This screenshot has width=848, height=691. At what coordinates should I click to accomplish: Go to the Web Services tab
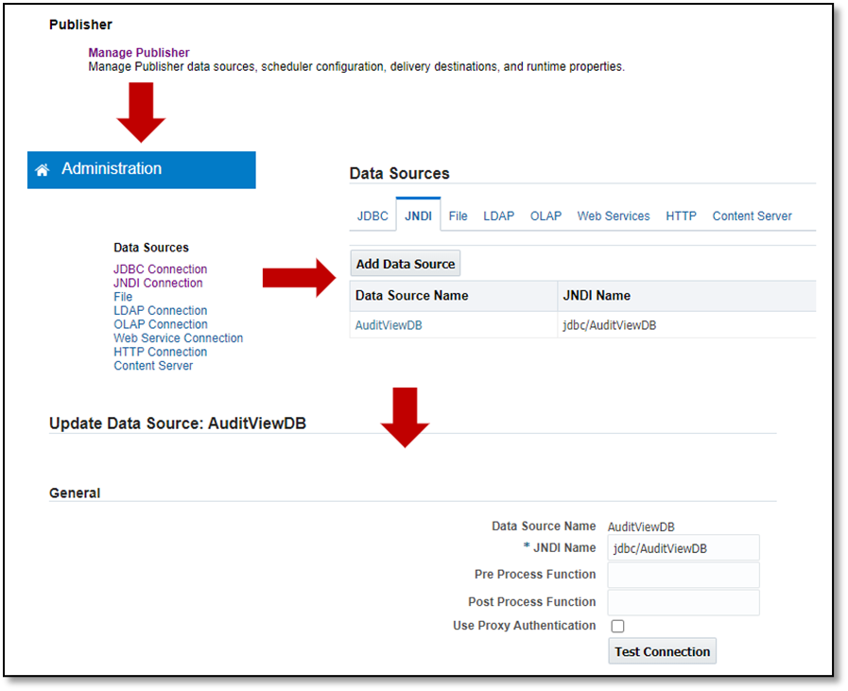[614, 216]
